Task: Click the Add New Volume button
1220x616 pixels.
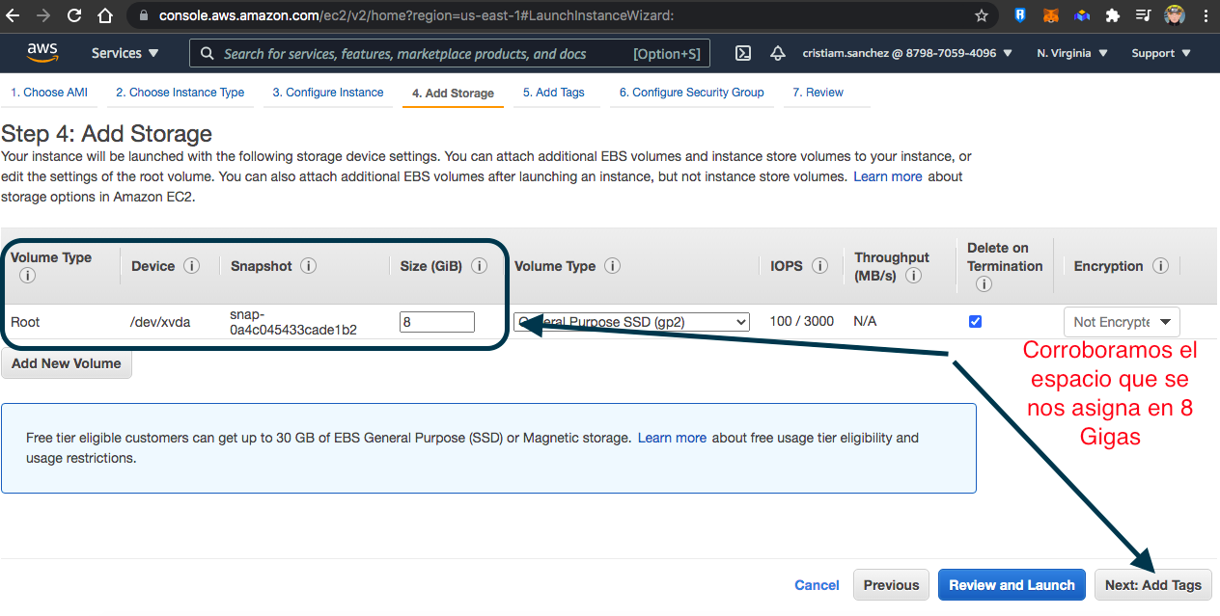Action: [67, 363]
